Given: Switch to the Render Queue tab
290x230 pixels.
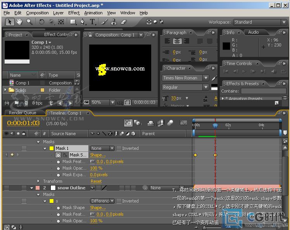Looking at the screenshot, I should tap(22, 113).
